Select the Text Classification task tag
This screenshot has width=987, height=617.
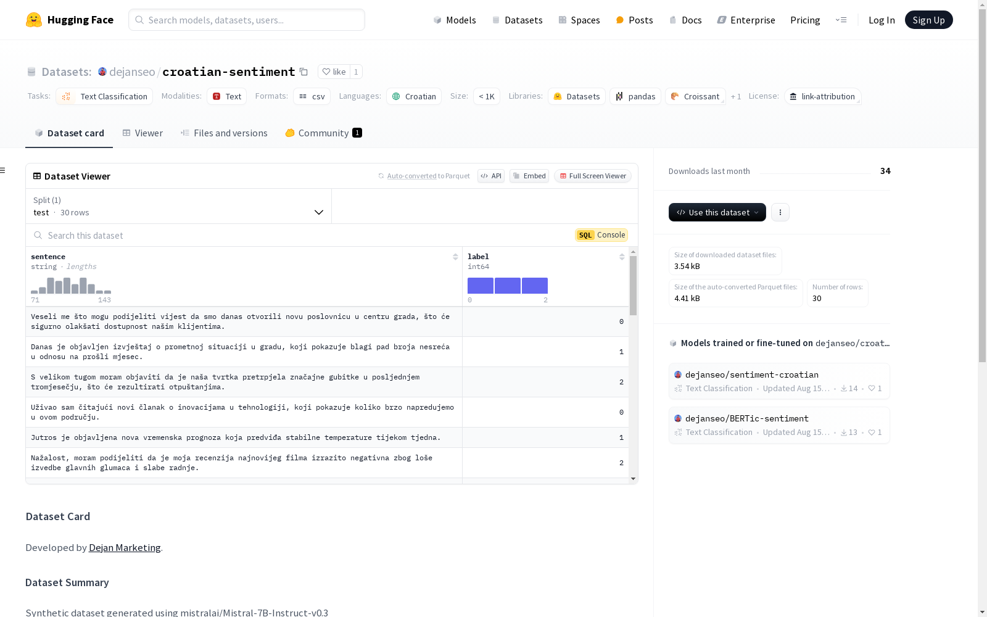click(x=104, y=96)
